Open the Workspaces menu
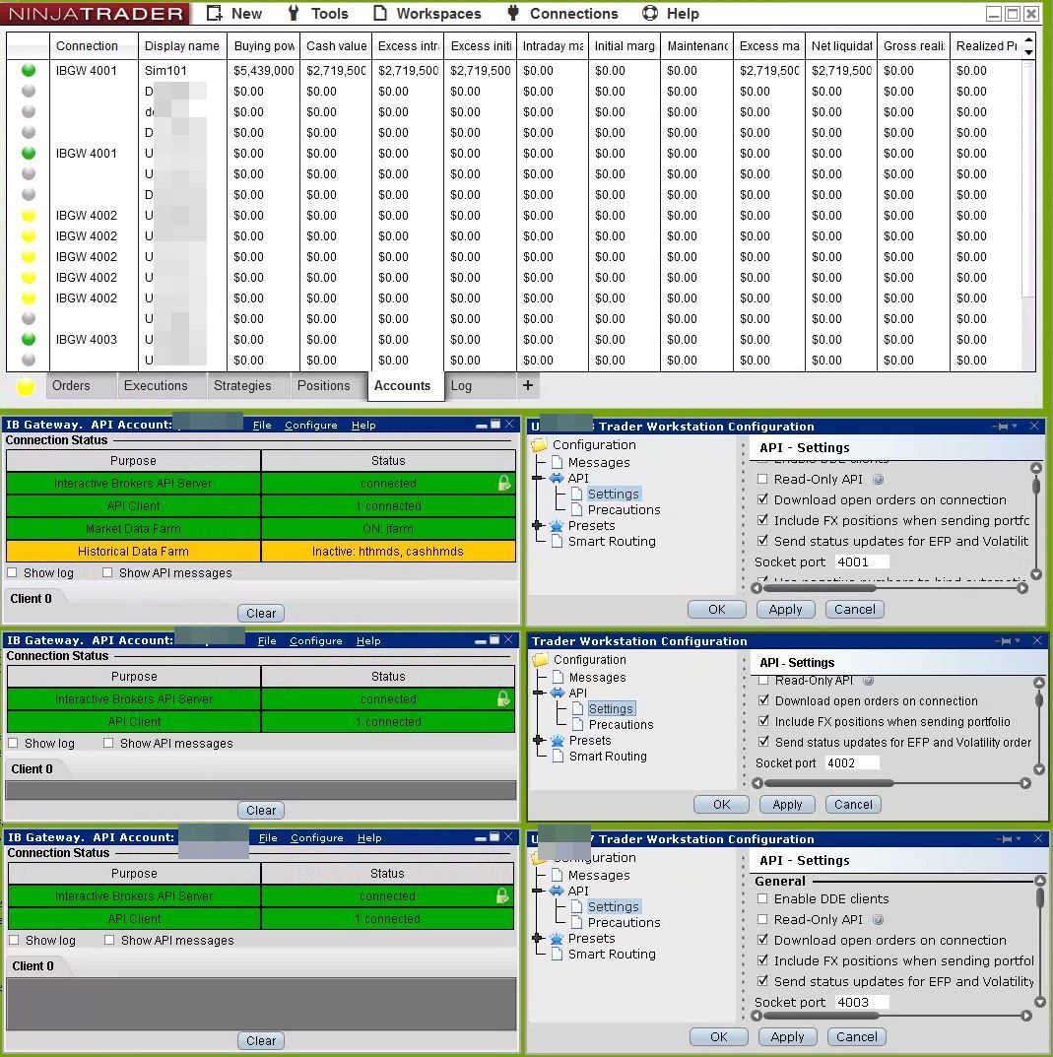Image resolution: width=1053 pixels, height=1057 pixels. [x=428, y=14]
